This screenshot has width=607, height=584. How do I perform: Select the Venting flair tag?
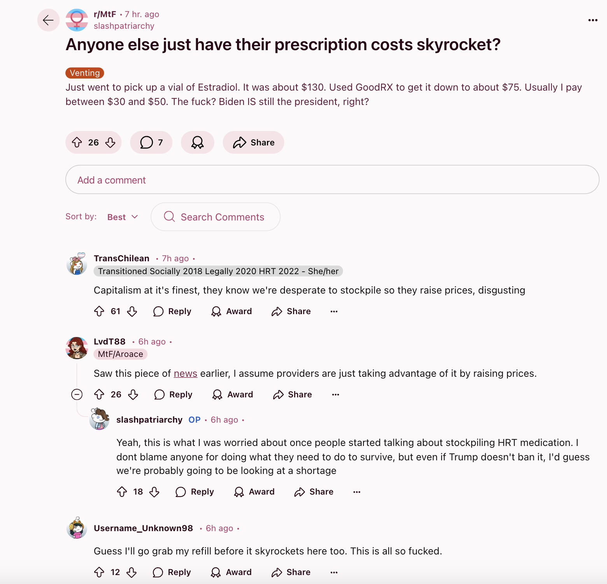[85, 73]
